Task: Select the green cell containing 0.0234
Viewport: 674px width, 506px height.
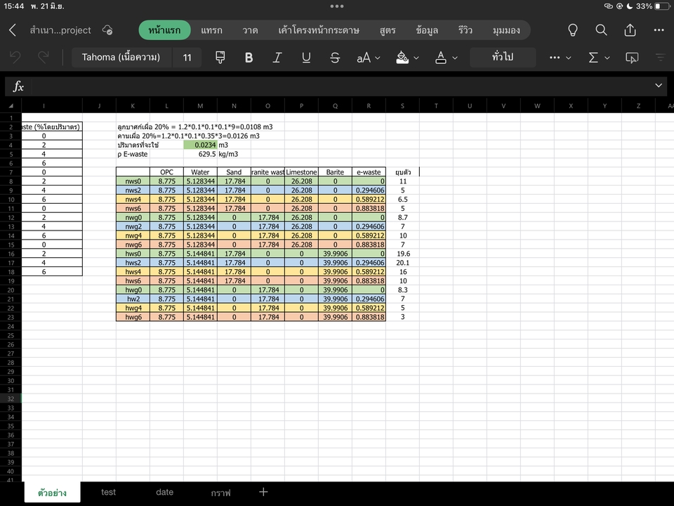Action: [200, 145]
